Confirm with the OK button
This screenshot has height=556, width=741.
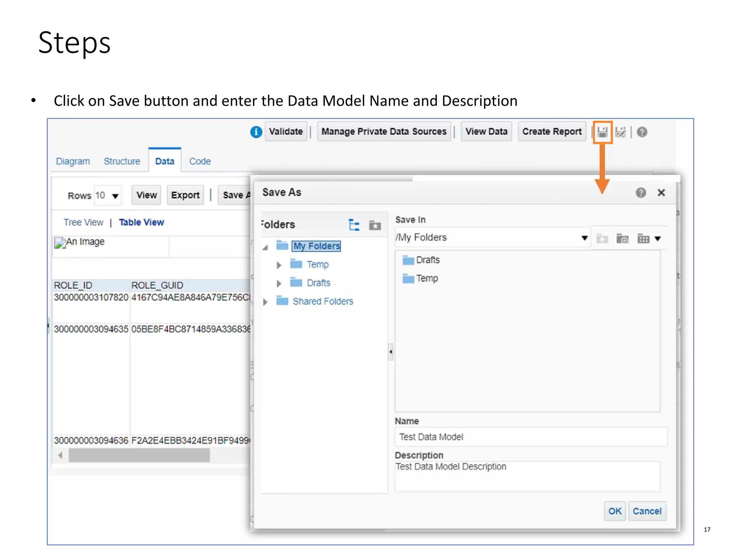pyautogui.click(x=615, y=511)
